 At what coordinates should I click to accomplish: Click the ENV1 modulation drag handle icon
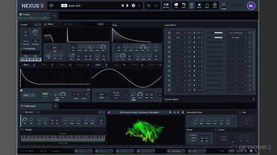click(x=34, y=65)
